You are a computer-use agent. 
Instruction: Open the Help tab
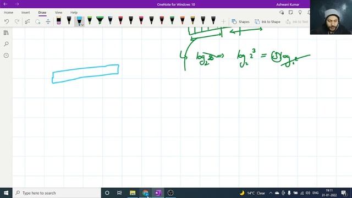point(74,13)
